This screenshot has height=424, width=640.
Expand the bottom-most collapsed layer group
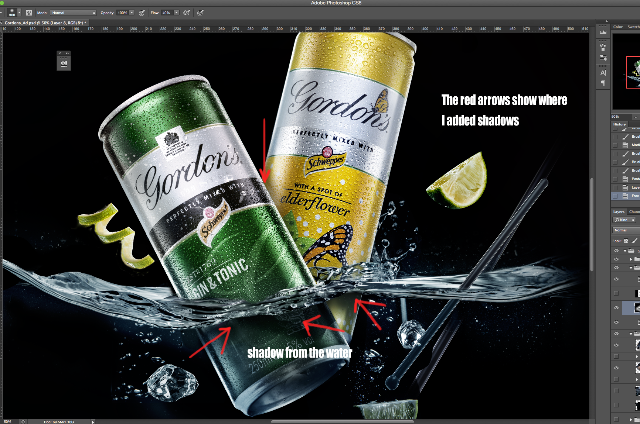631,420
